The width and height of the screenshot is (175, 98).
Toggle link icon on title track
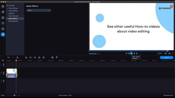tap(4, 66)
